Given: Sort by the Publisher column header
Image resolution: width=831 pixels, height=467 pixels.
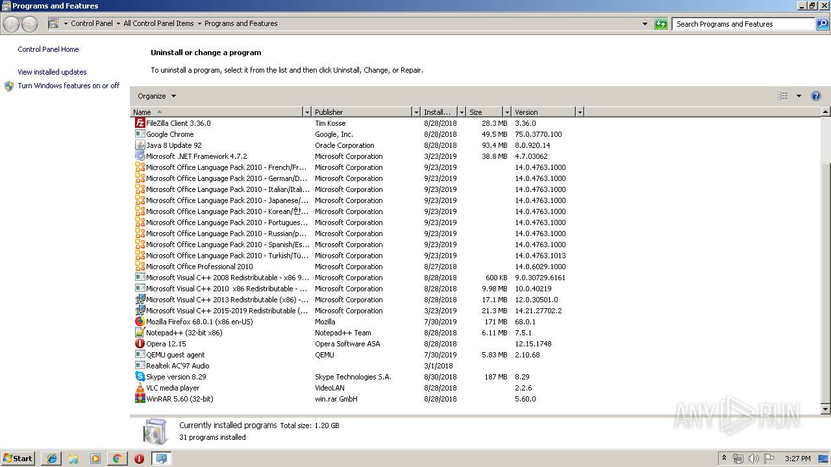Looking at the screenshot, I should pyautogui.click(x=362, y=112).
